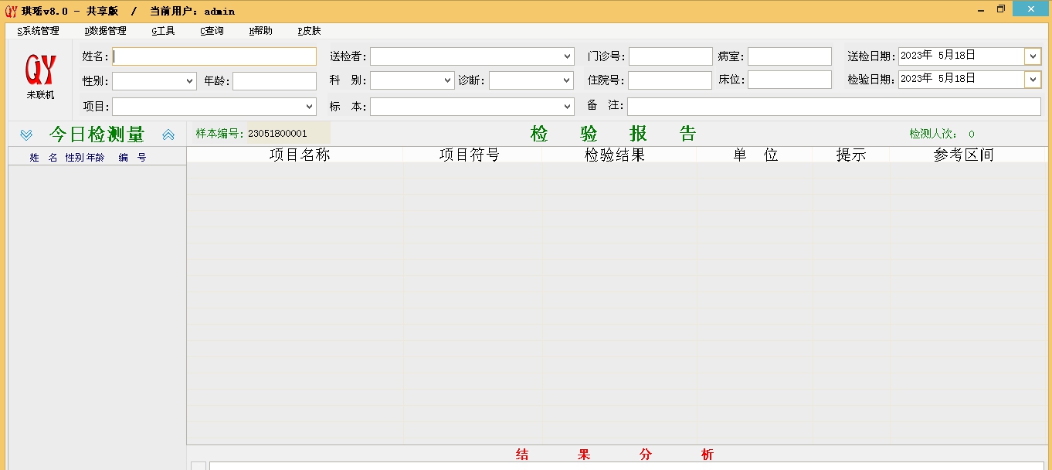The height and width of the screenshot is (470, 1052).
Task: Open the 诊断 dropdown list
Action: [x=565, y=80]
